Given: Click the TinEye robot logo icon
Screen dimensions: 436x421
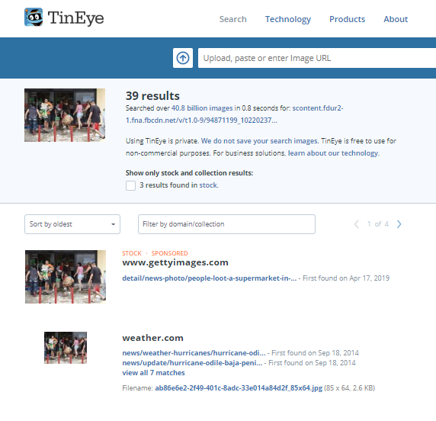Looking at the screenshot, I should pyautogui.click(x=34, y=18).
